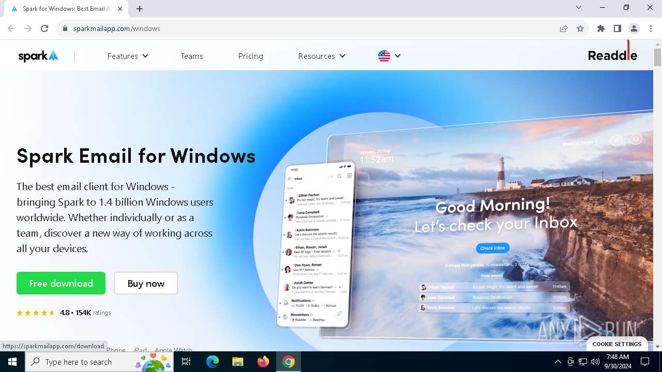This screenshot has height=372, width=662.
Task: Click the US flag language icon
Action: (x=384, y=56)
